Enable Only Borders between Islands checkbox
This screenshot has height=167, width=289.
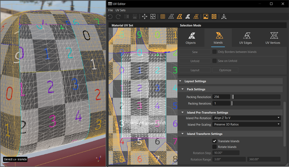click(x=214, y=52)
